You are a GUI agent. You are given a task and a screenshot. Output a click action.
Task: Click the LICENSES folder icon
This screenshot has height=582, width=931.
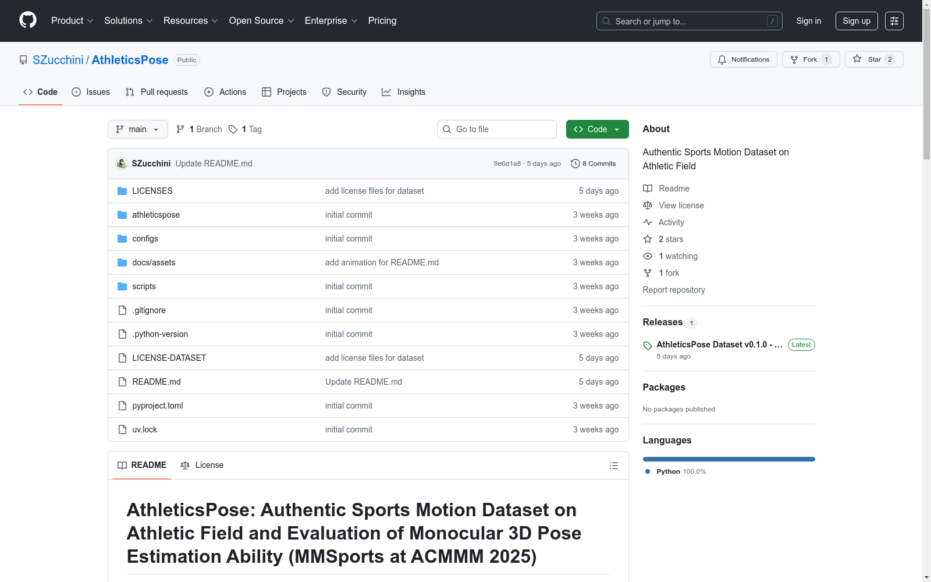click(x=122, y=191)
